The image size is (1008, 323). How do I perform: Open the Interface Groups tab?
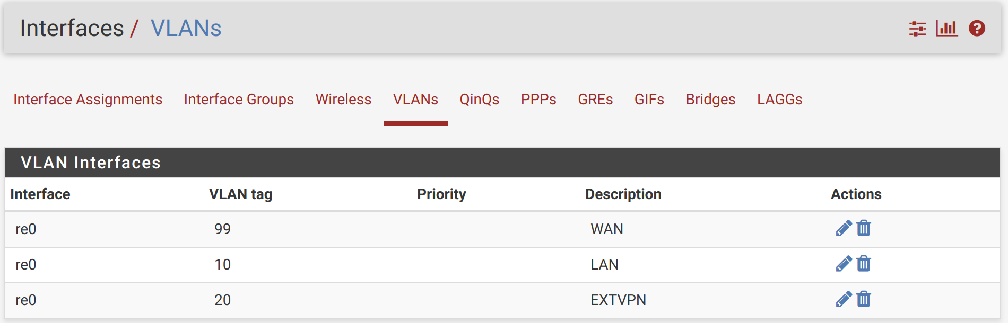(239, 99)
